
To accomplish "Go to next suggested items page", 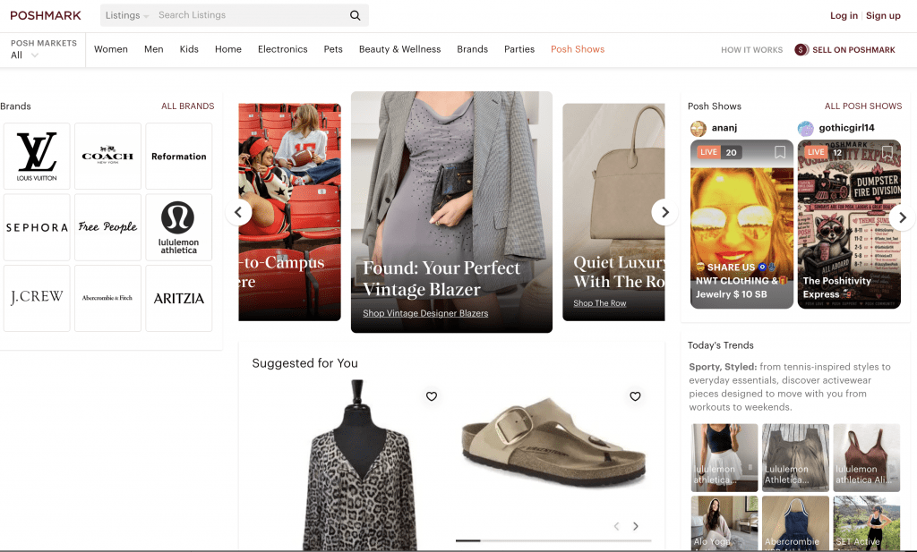I will pos(636,526).
